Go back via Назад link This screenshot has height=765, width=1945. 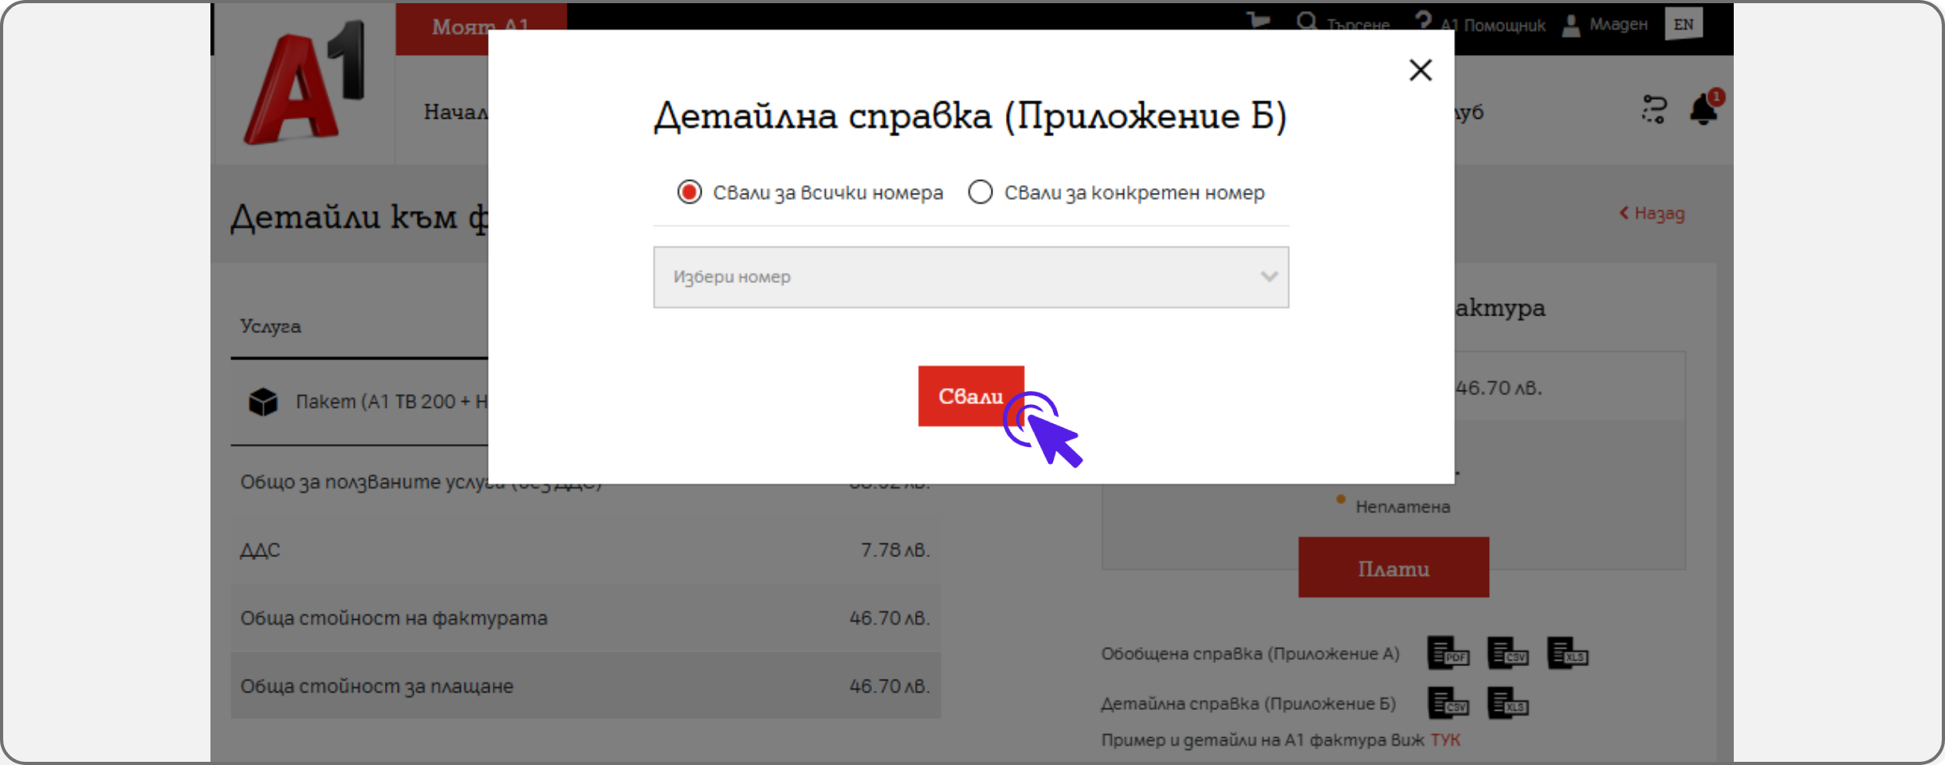1652,214
